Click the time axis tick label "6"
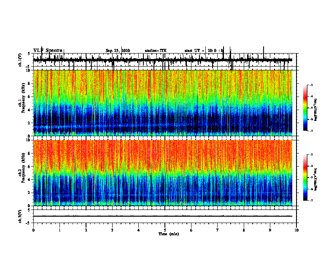334x258 pixels. pyautogui.click(x=191, y=230)
